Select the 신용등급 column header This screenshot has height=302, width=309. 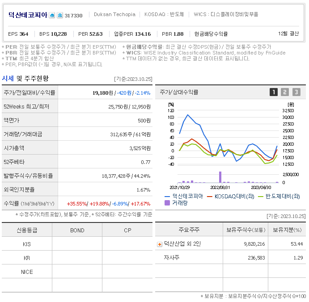[x=27, y=230]
